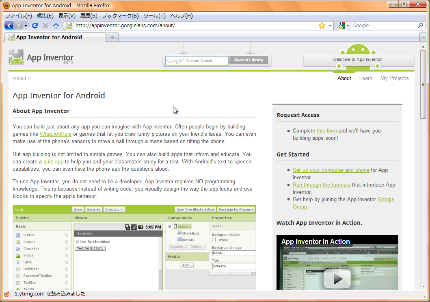The width and height of the screenshot is (430, 302).
Task: Click the Media Add... button
Action: pyautogui.click(x=187, y=265)
